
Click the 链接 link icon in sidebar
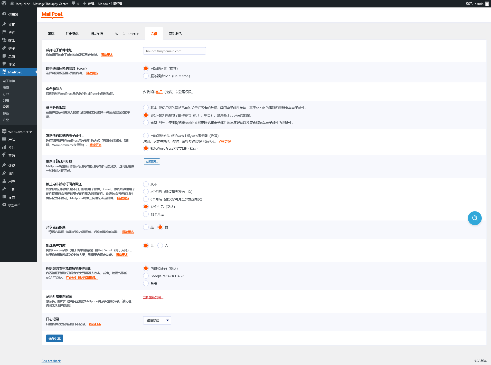(4, 48)
